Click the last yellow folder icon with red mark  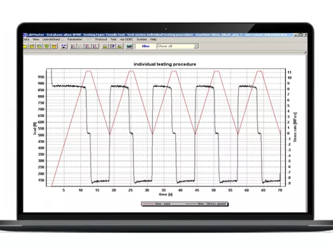[54, 46]
